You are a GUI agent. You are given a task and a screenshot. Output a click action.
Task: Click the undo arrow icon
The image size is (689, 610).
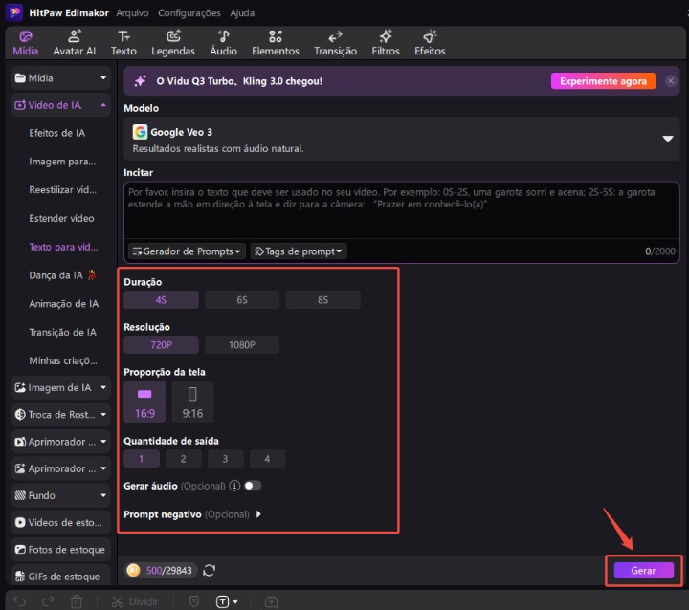pos(19,600)
